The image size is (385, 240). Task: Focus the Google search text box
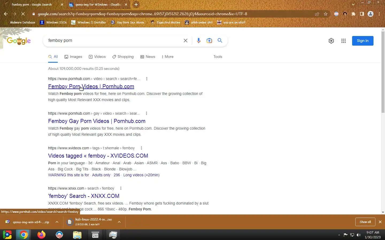(114, 41)
